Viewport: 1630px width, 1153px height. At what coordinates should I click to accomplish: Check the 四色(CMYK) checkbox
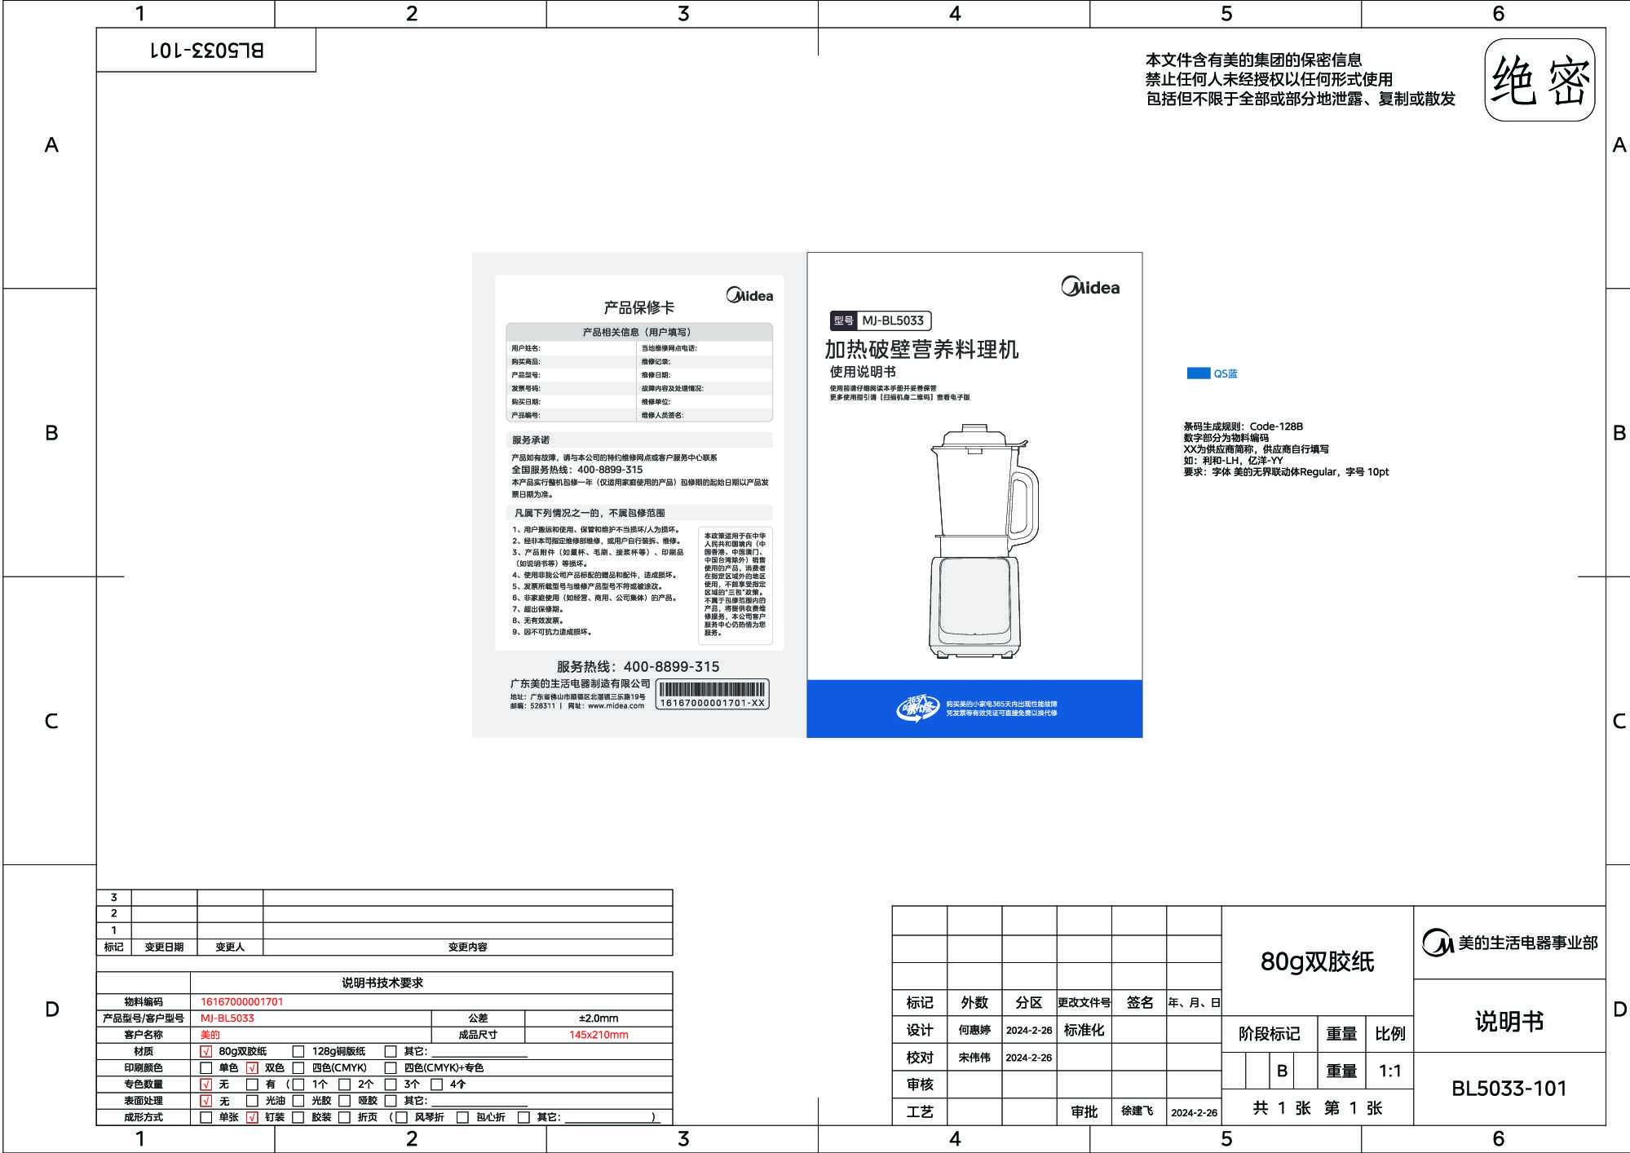[298, 1068]
